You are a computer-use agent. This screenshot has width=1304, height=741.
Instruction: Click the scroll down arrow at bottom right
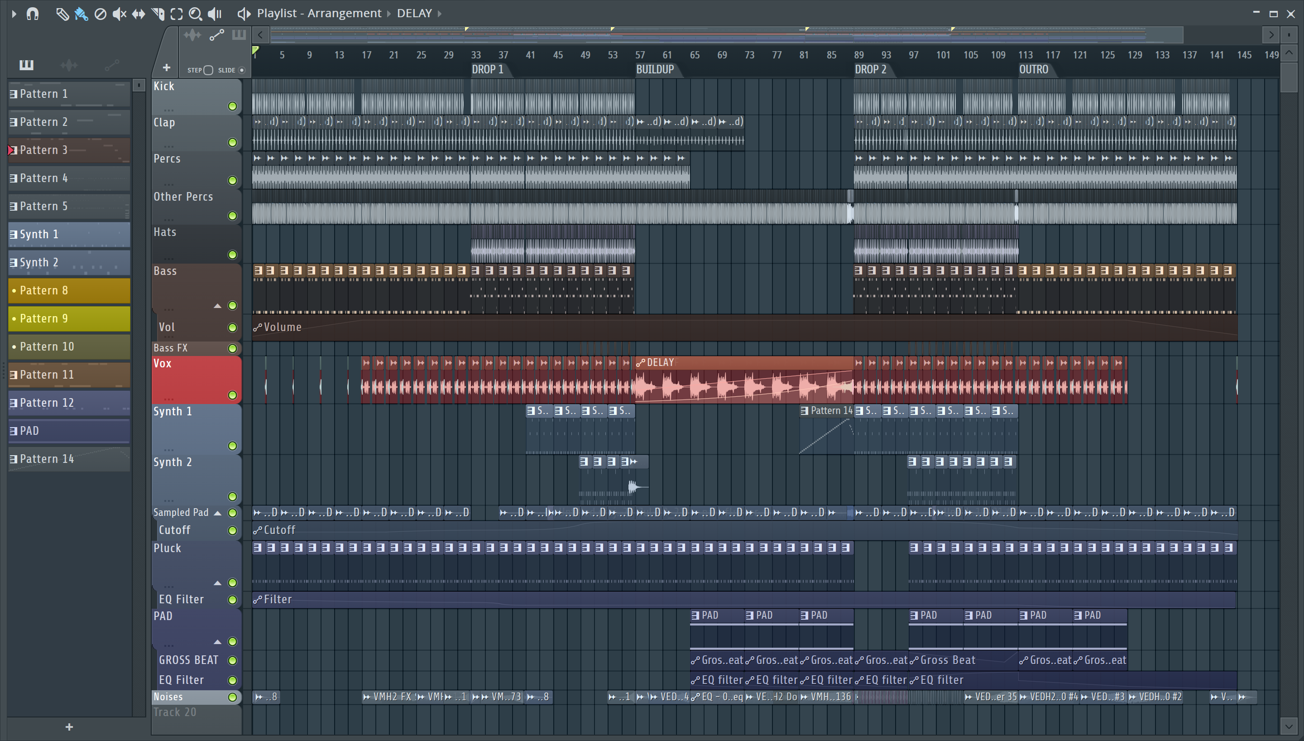point(1288,726)
